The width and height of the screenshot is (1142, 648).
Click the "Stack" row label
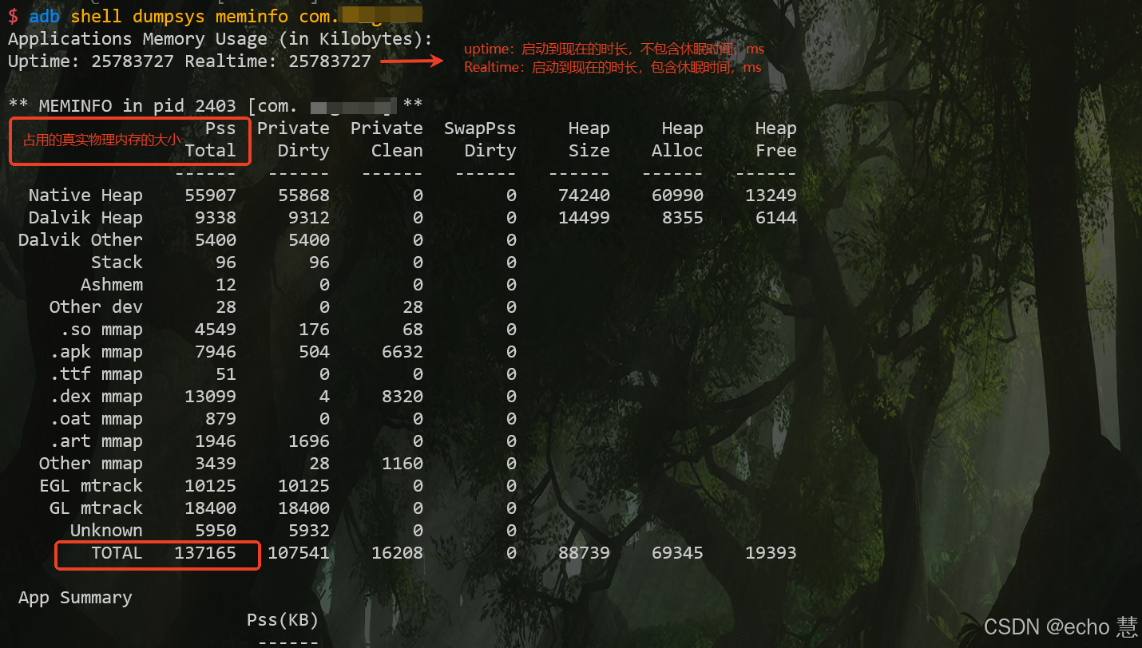[x=117, y=262]
